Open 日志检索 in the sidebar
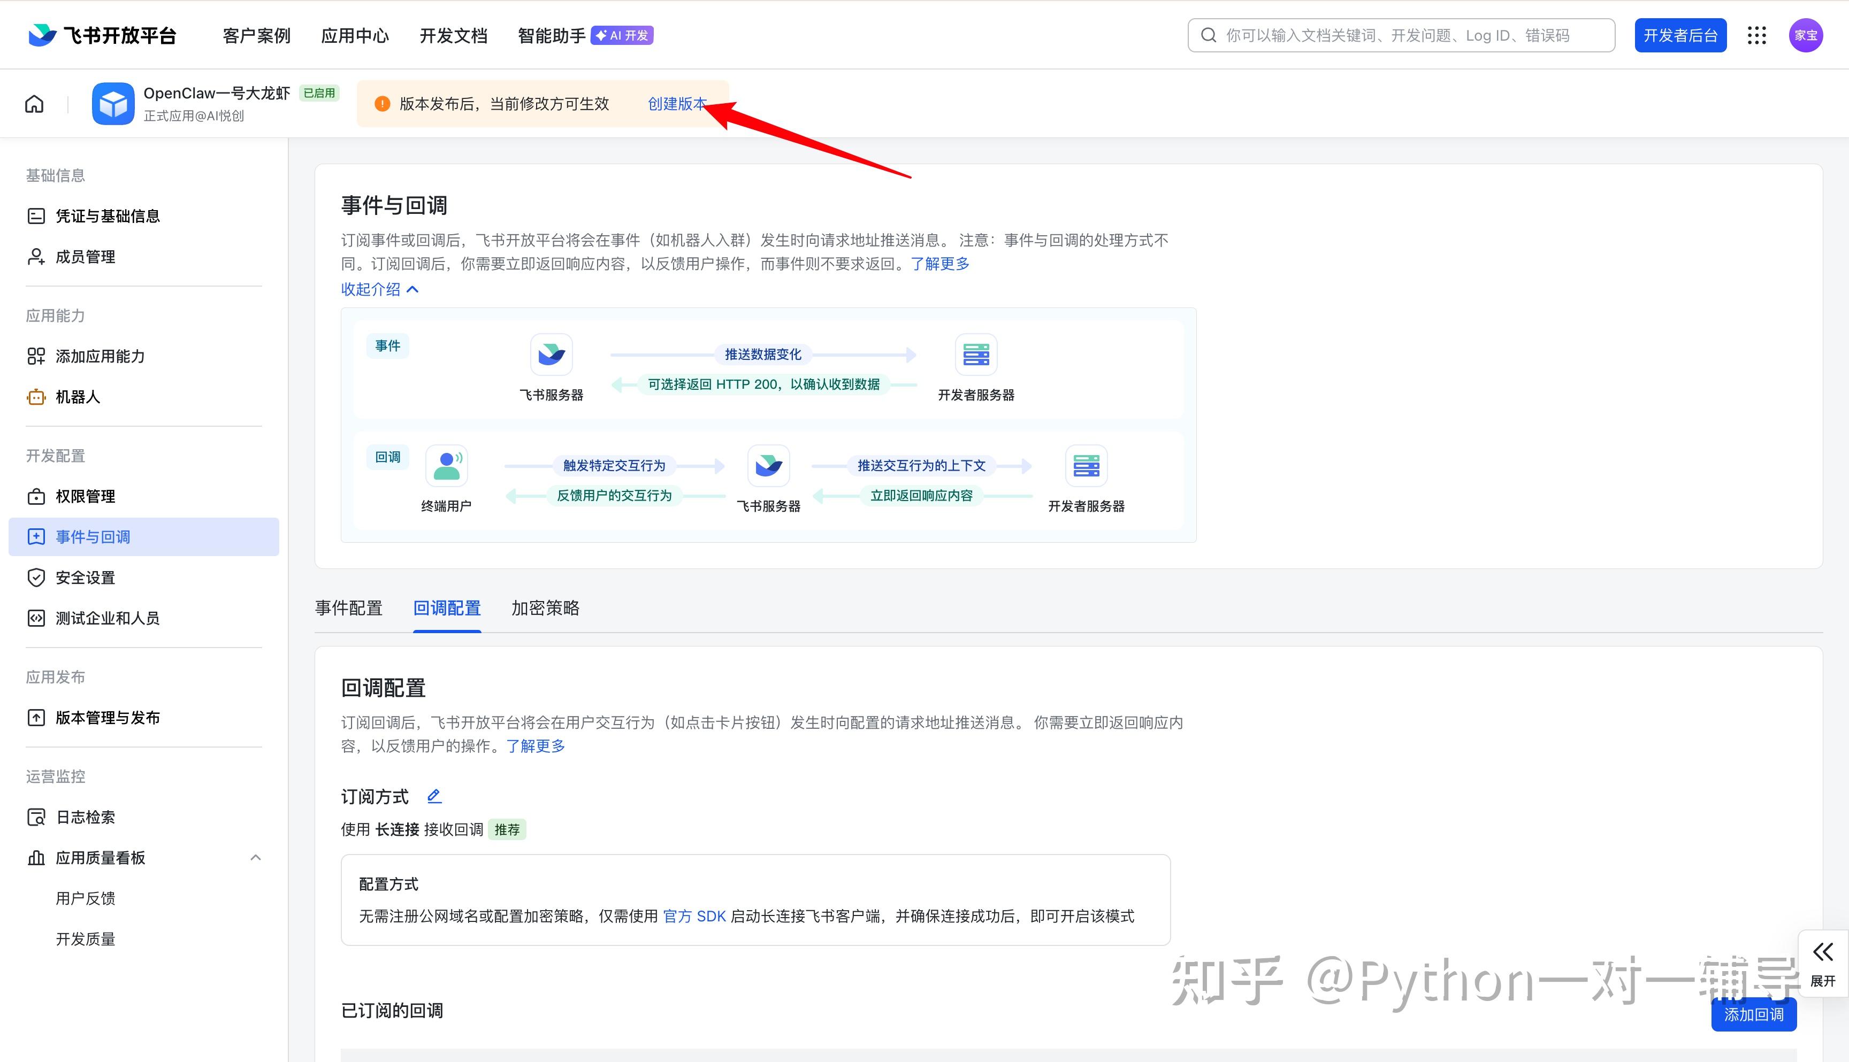The width and height of the screenshot is (1849, 1062). click(86, 817)
